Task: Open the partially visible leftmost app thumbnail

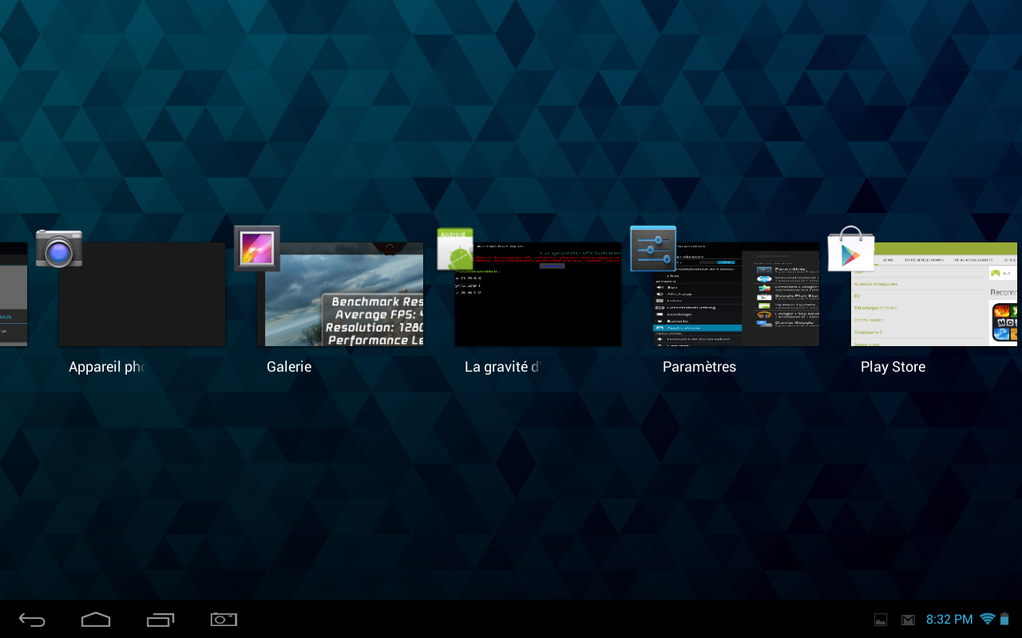Action: click(x=14, y=294)
